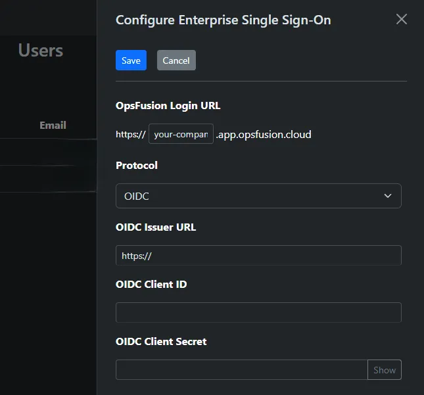Click the OIDC Client ID field

coord(258,313)
